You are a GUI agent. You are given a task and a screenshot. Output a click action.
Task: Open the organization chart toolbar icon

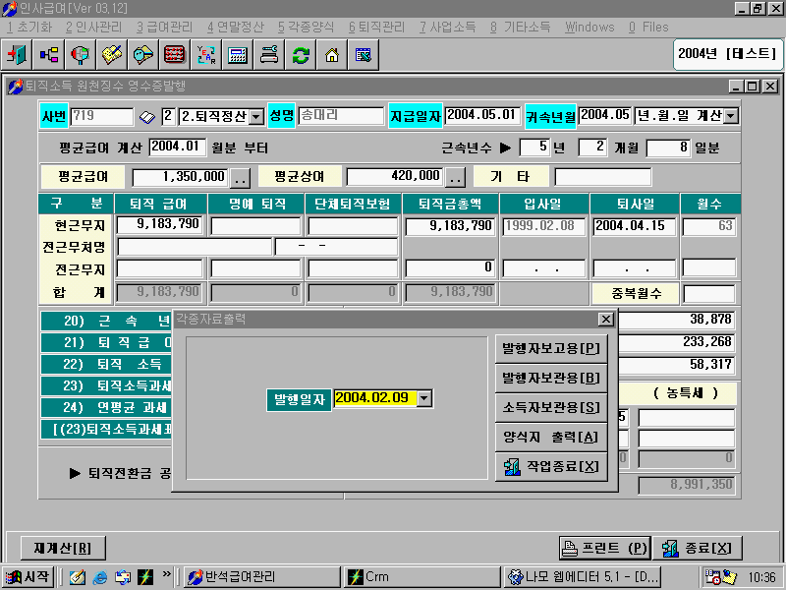[48, 56]
